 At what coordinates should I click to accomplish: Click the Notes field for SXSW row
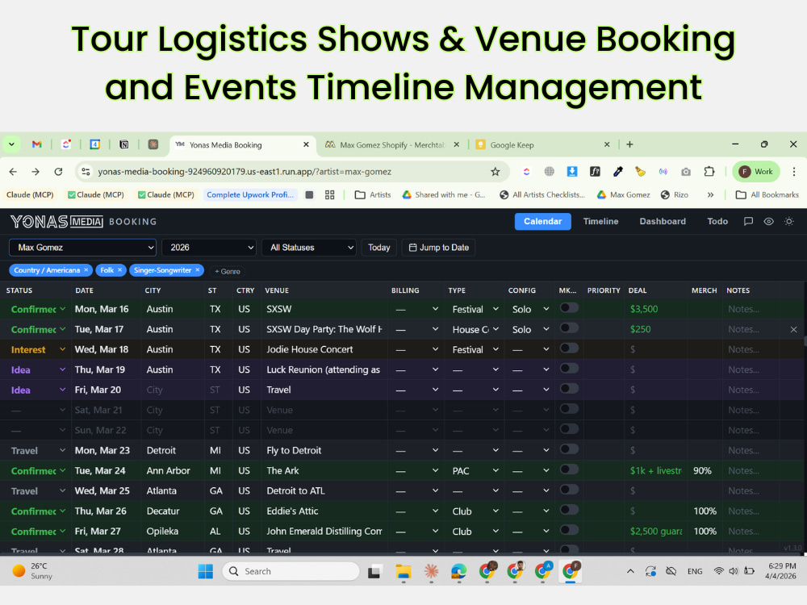[751, 309]
